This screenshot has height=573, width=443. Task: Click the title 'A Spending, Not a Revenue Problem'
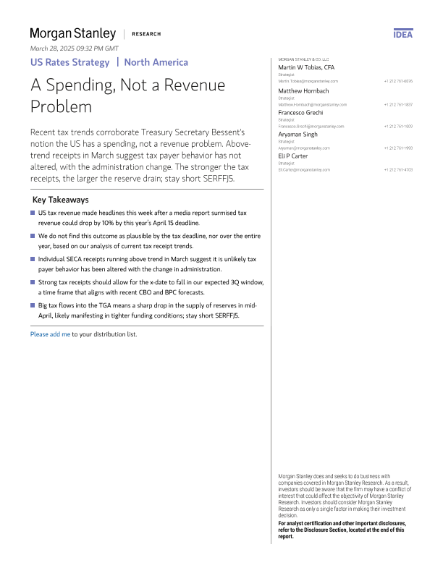tap(127, 95)
